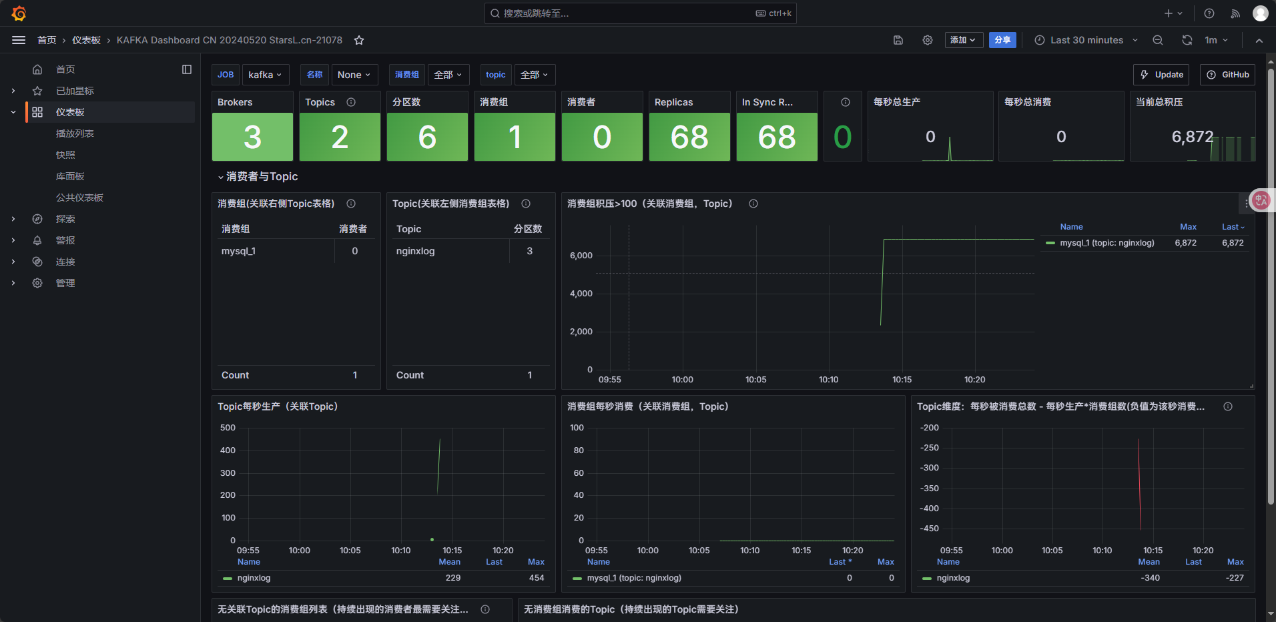Screen dimensions: 1276x622
Task: Sort Topic table by 分区数 header
Action: pos(528,229)
